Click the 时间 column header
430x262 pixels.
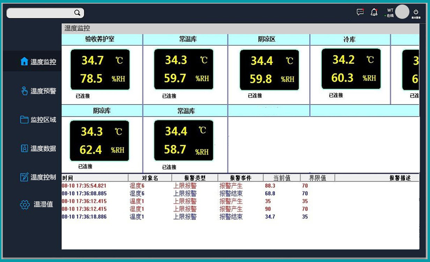pyautogui.click(x=68, y=178)
